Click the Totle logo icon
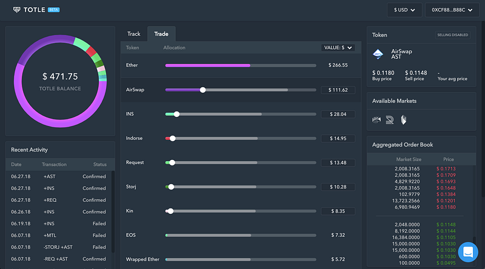The image size is (485, 269). click(17, 10)
